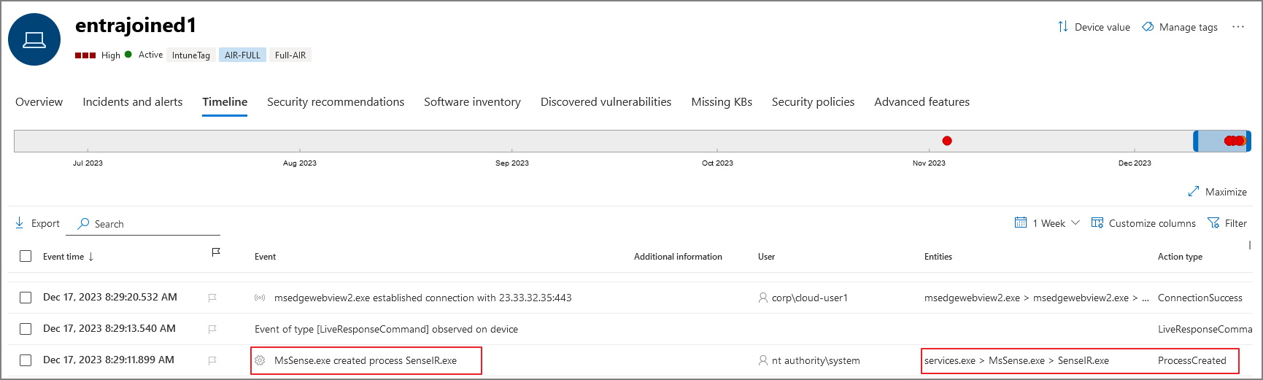Flag the LiveResponseCommand event
Screen dimensions: 1263x380
coord(212,329)
